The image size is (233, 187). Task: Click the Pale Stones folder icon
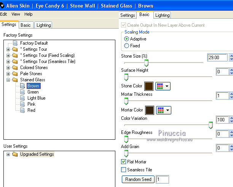pos(15,74)
